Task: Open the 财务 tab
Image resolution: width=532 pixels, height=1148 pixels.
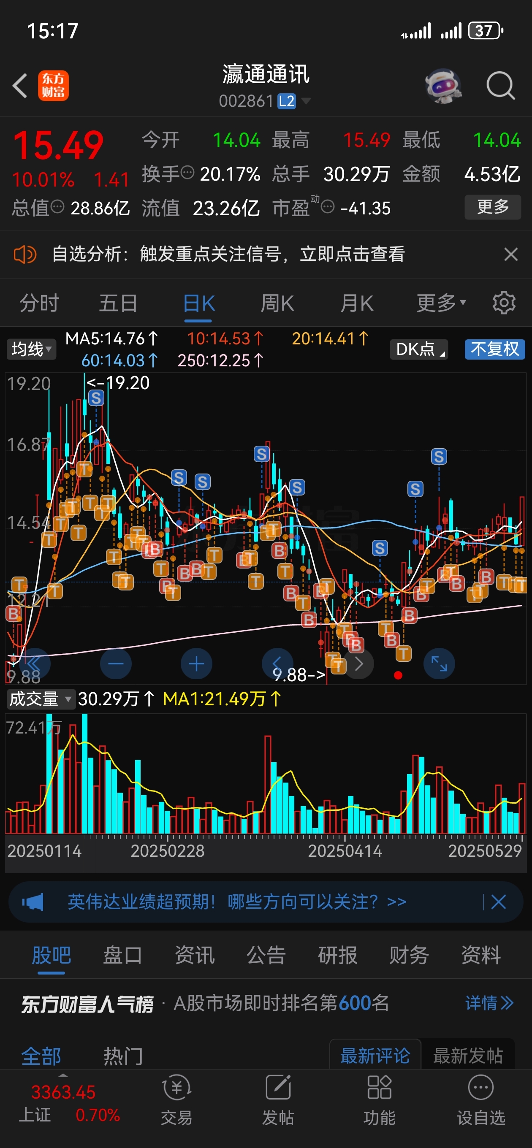Action: (x=409, y=955)
